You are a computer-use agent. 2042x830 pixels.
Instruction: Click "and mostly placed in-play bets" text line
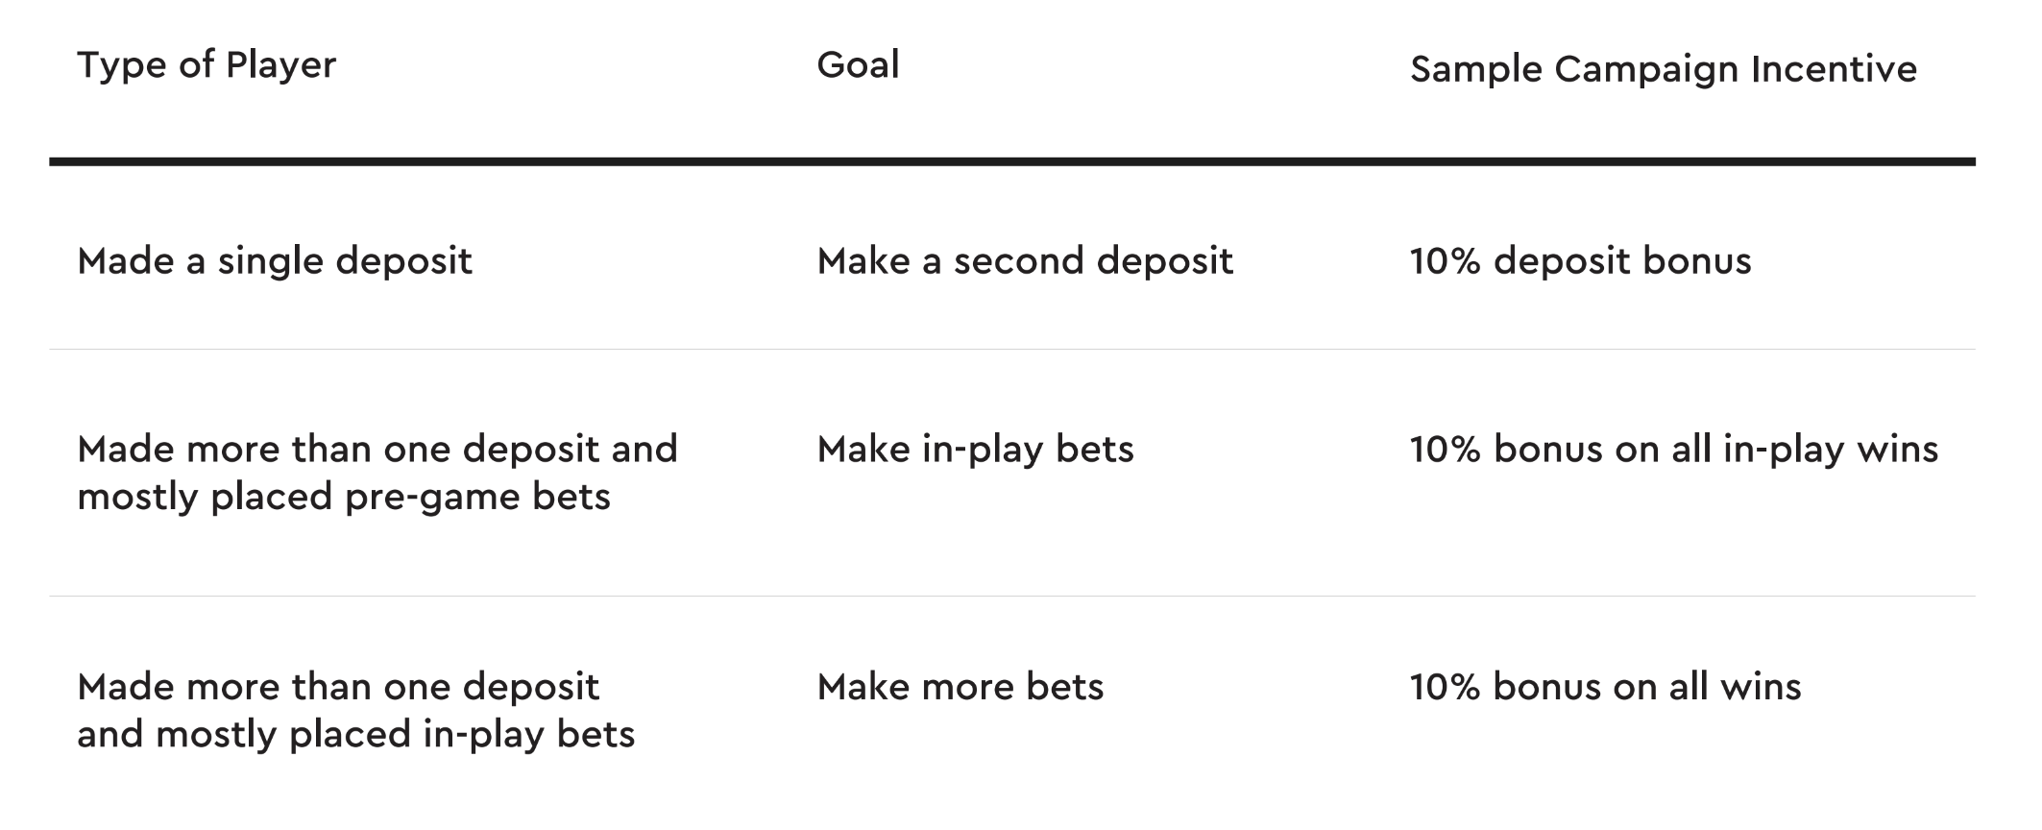coord(356,735)
